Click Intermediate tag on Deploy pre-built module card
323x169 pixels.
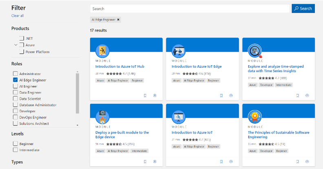(139, 151)
